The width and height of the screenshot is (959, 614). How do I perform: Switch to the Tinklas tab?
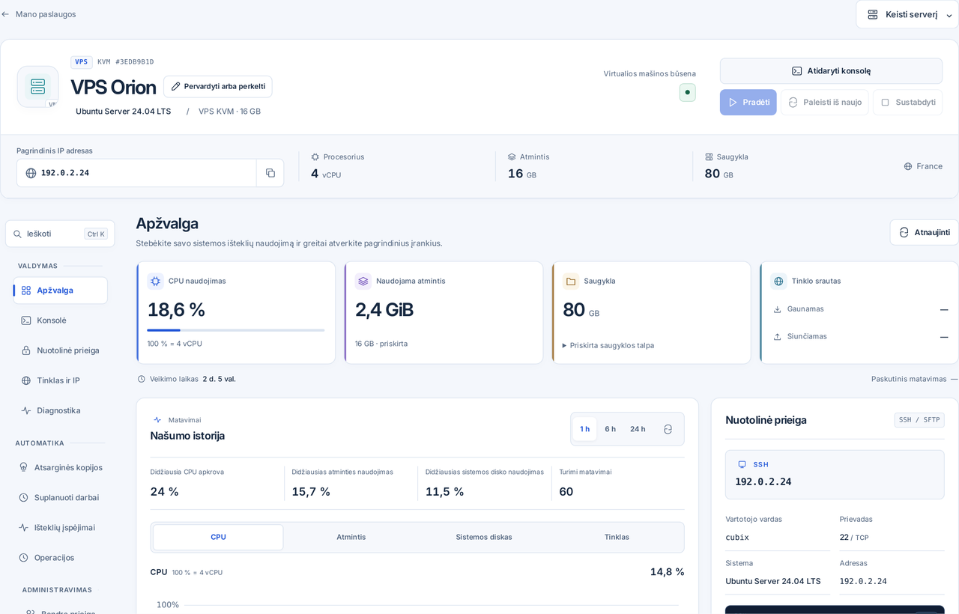pos(617,537)
